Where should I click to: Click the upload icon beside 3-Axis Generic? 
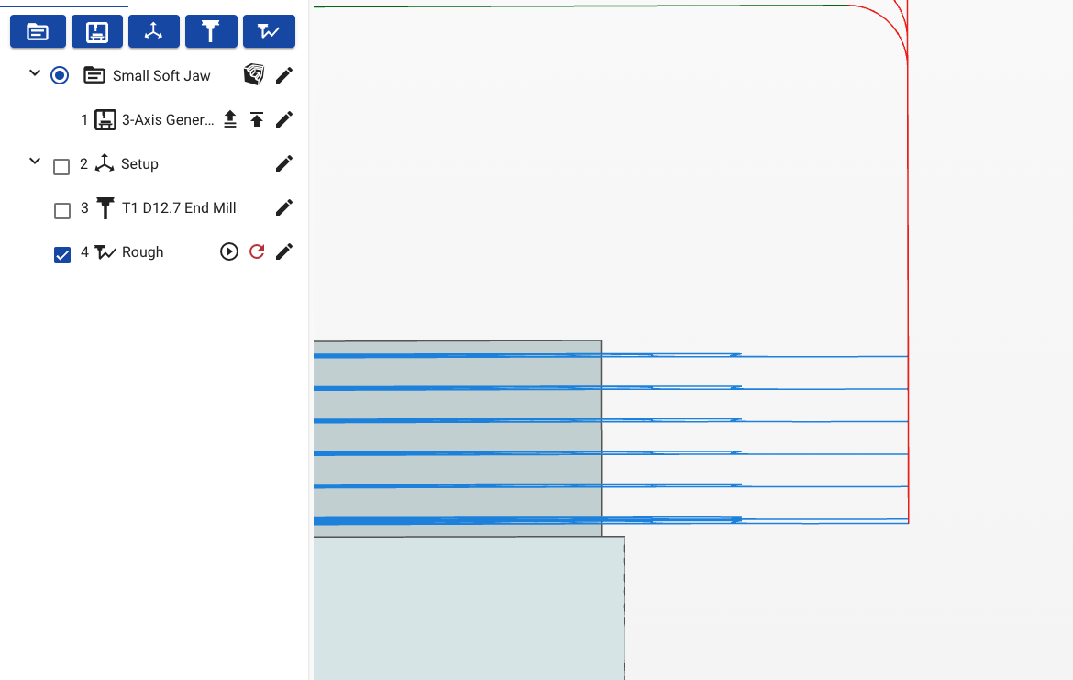pos(230,120)
